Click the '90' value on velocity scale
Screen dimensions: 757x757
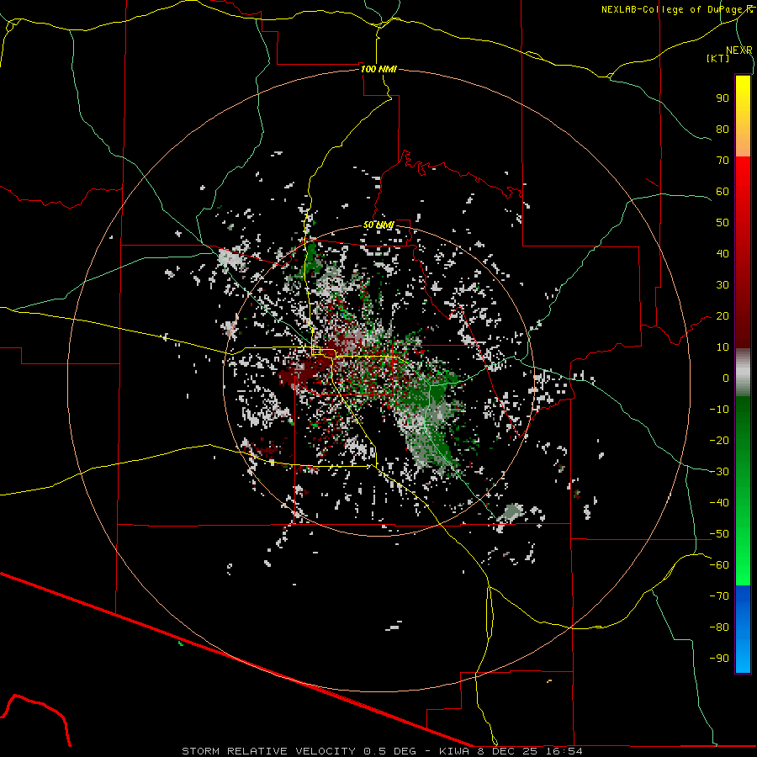coord(723,98)
